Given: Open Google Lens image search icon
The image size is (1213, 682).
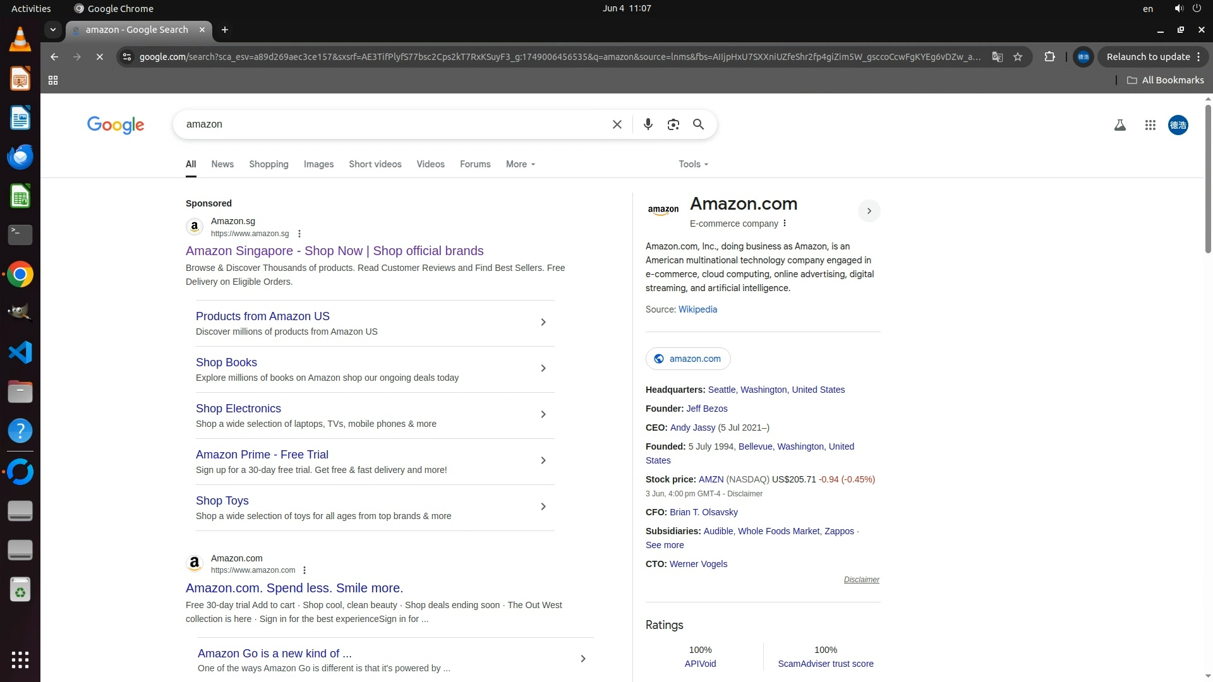Looking at the screenshot, I should pyautogui.click(x=673, y=124).
